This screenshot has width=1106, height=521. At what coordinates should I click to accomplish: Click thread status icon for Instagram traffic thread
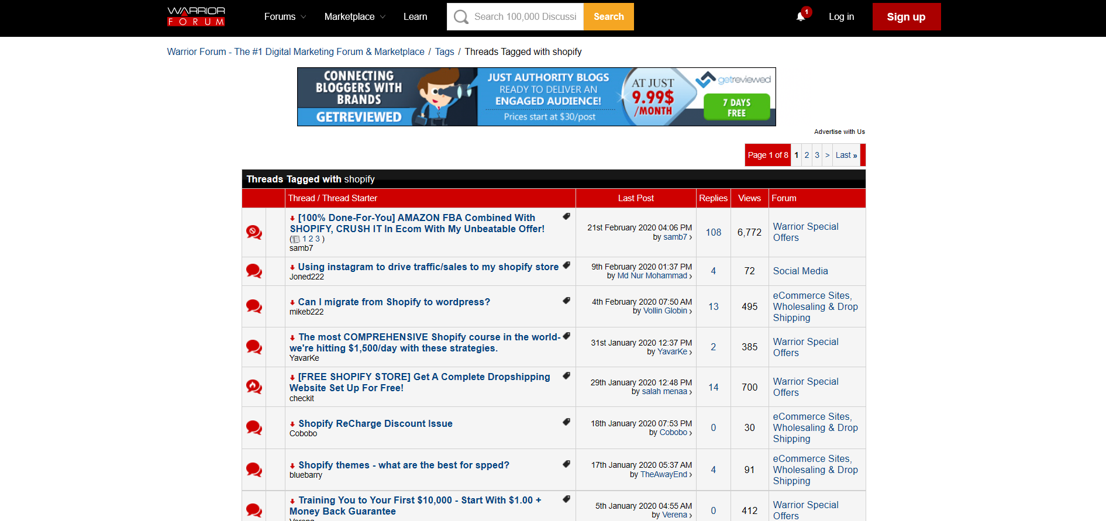[254, 271]
